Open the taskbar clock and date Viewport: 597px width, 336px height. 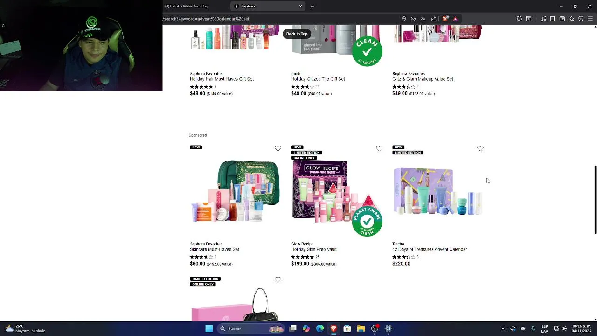(x=582, y=329)
